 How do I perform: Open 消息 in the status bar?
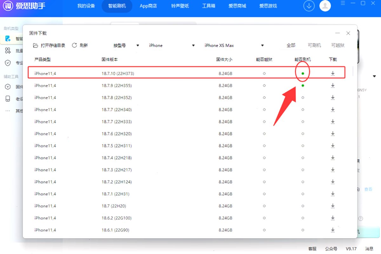(369, 249)
